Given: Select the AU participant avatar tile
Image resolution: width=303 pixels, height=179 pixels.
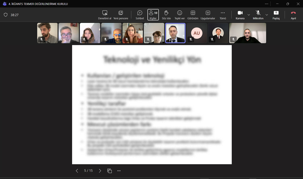Looking at the screenshot, I should coord(197,33).
